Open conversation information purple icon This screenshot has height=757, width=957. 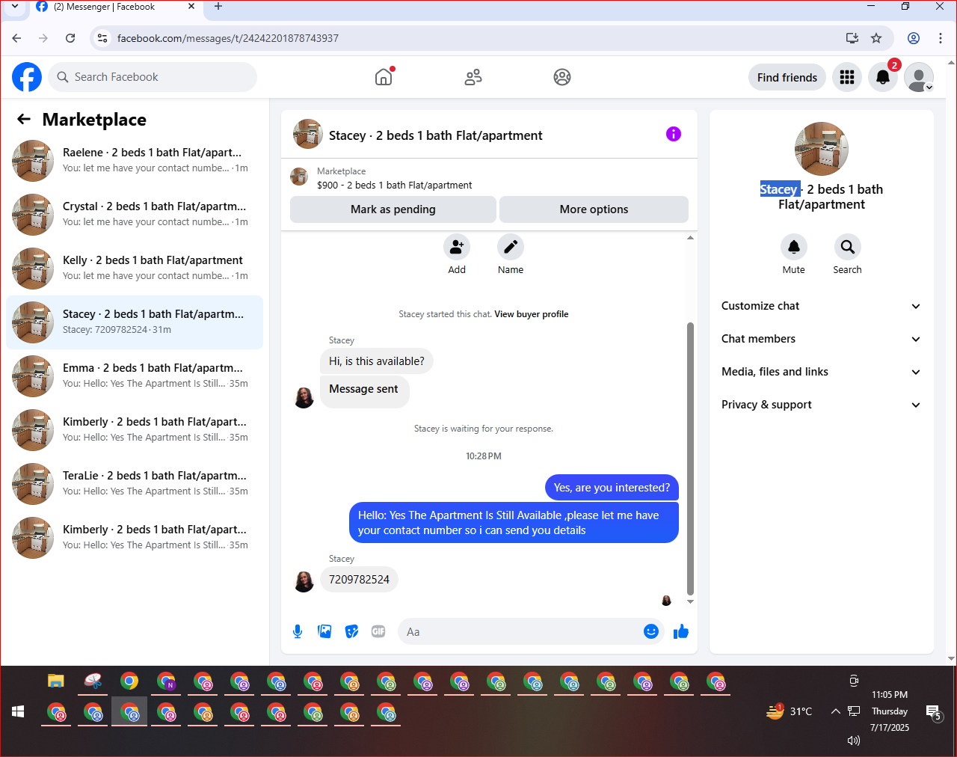[674, 134]
